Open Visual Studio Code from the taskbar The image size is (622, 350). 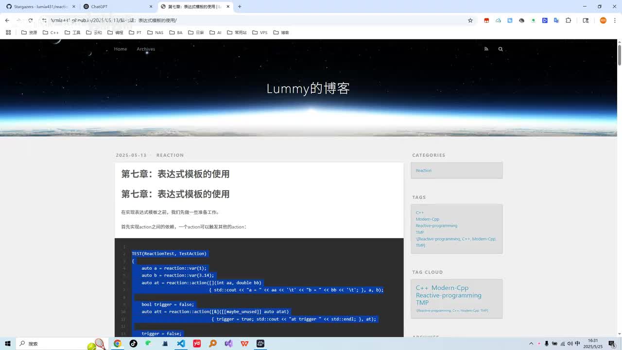click(181, 344)
